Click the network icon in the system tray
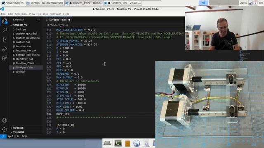The width and height of the screenshot is (264, 148). click(x=251, y=3)
